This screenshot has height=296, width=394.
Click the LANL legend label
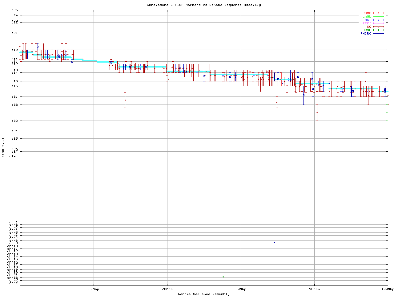point(367,17)
